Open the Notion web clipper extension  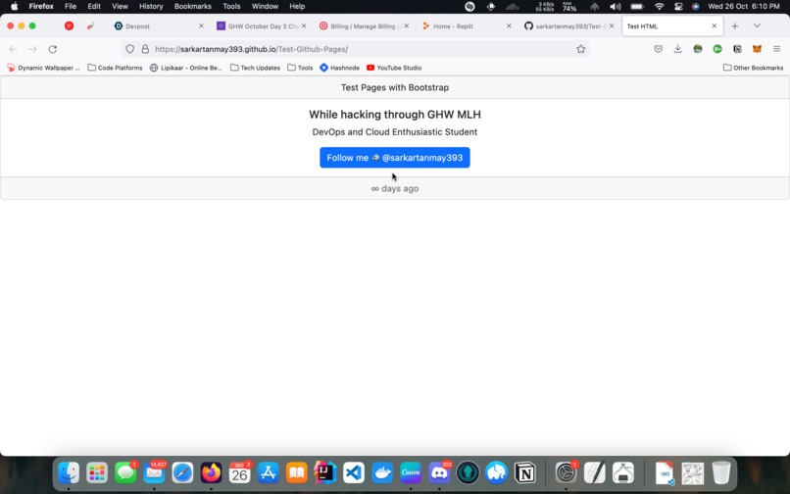click(737, 49)
